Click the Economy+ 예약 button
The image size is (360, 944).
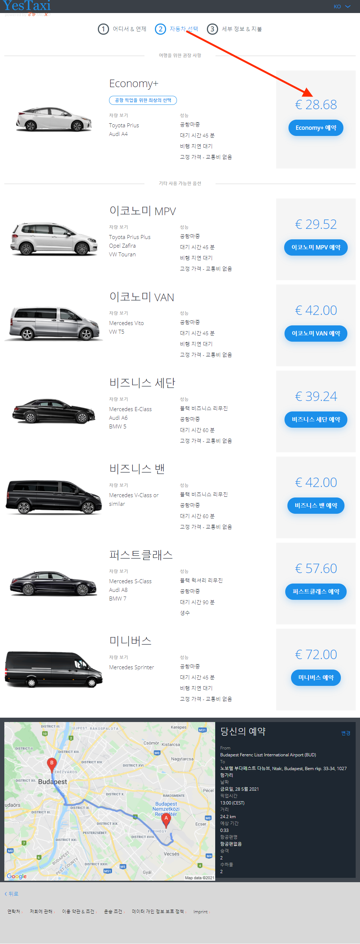click(x=316, y=128)
